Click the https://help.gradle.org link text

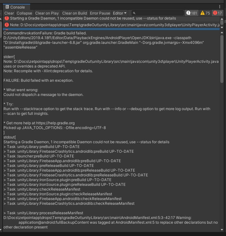point(55,123)
